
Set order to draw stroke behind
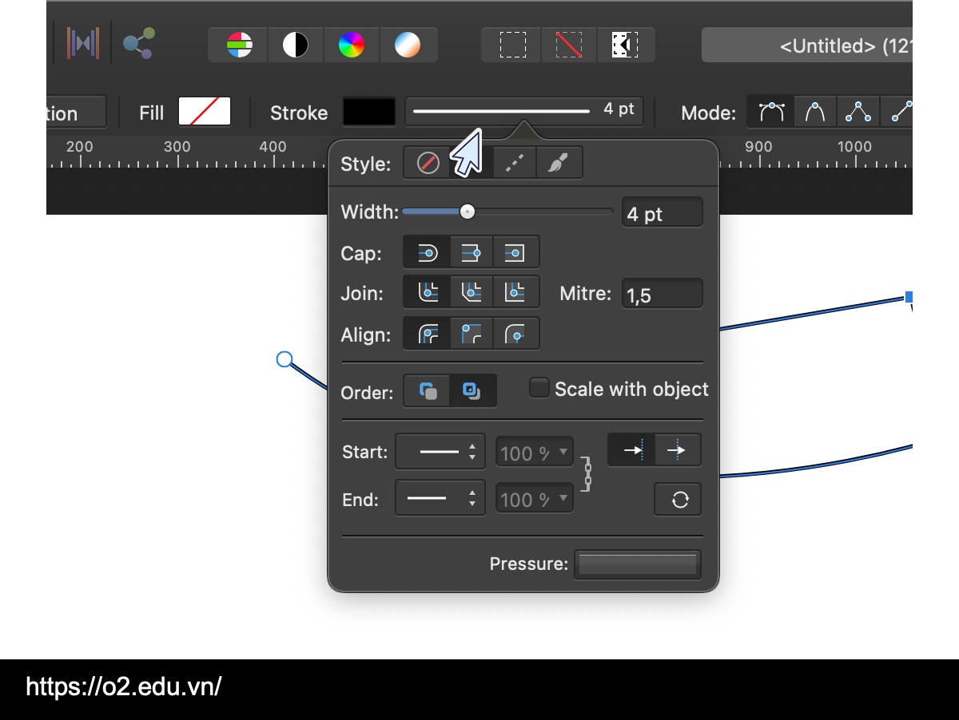click(428, 391)
